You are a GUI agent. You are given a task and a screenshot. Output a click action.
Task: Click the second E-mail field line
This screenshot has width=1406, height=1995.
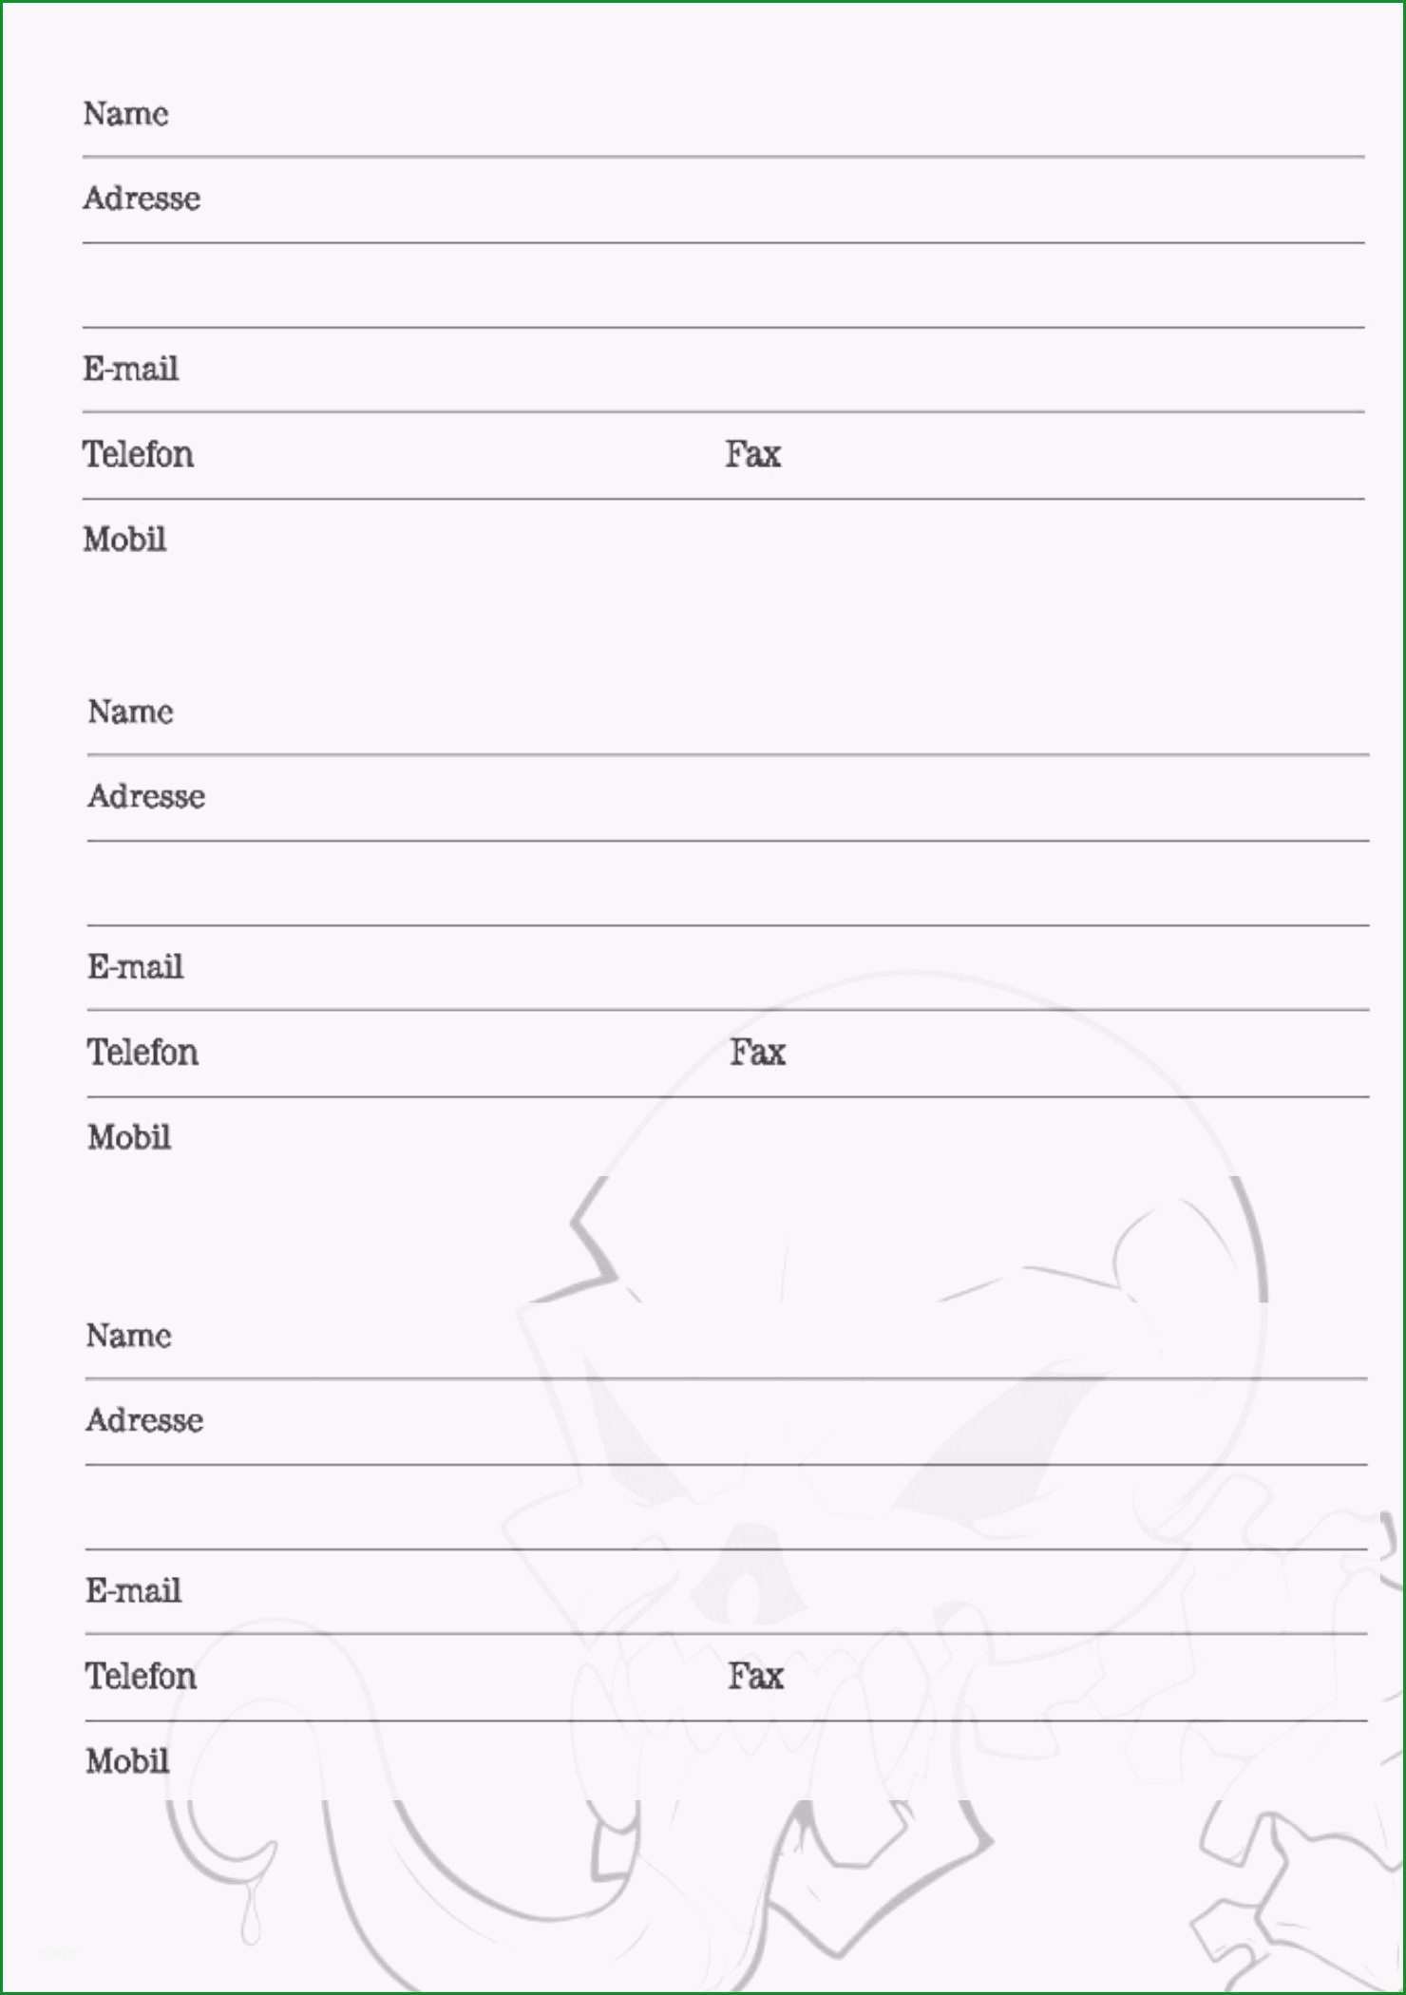pyautogui.click(x=728, y=969)
